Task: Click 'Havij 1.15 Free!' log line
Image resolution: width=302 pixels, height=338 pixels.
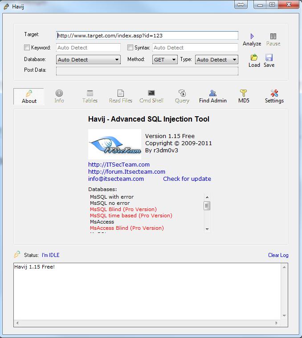Action: point(34,267)
